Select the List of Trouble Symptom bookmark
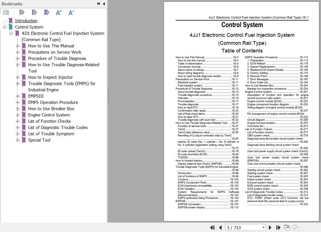 pyautogui.click(x=51, y=134)
